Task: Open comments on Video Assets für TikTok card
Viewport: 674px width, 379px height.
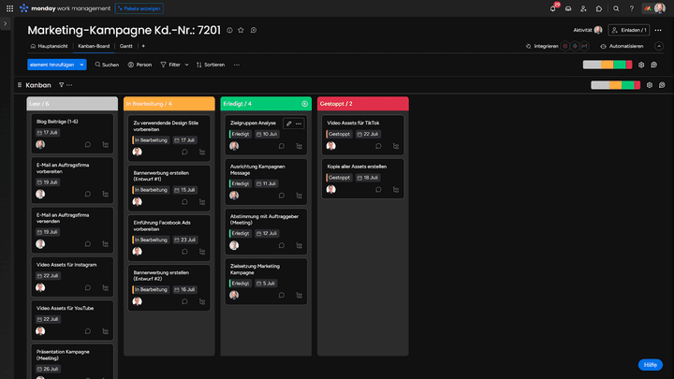Action: [x=378, y=146]
